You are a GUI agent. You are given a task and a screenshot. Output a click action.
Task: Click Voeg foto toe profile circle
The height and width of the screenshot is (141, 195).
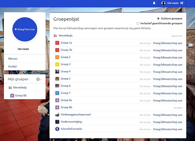tap(25, 29)
